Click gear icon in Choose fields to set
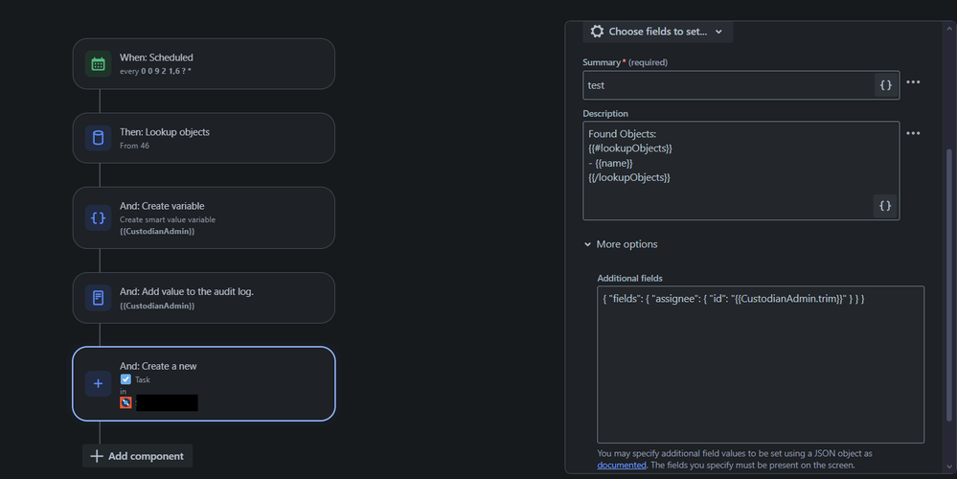Screen dimensions: 957x479 tap(597, 31)
